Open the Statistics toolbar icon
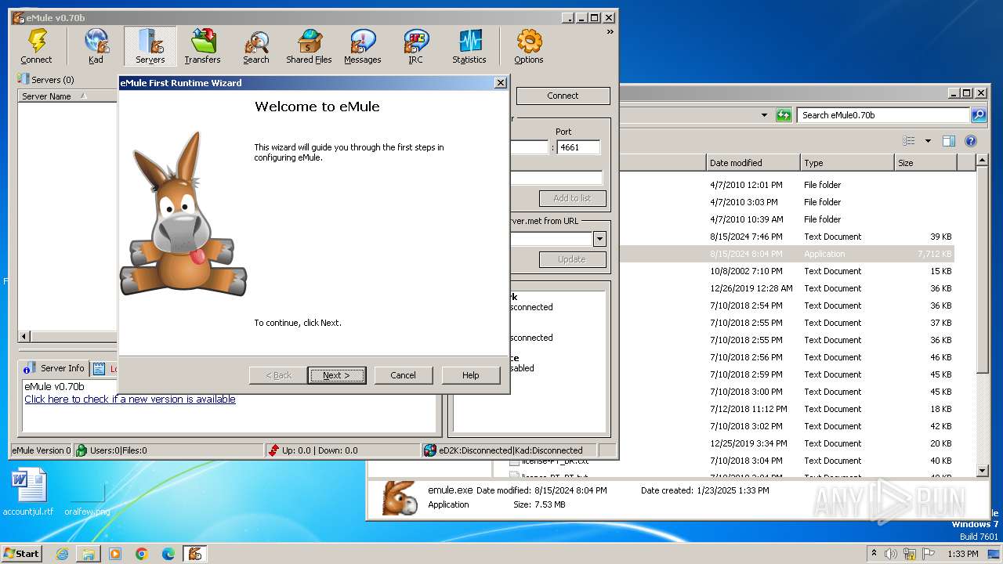1003x564 pixels. coord(469,46)
